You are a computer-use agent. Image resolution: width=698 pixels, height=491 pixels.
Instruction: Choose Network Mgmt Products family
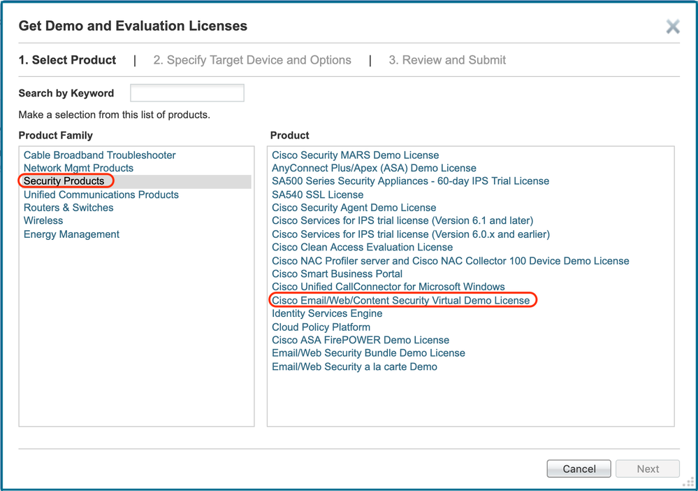tap(78, 168)
